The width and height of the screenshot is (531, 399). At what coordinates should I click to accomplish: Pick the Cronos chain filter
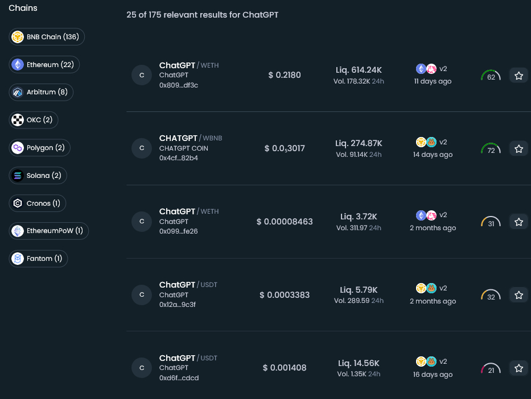pyautogui.click(x=38, y=203)
